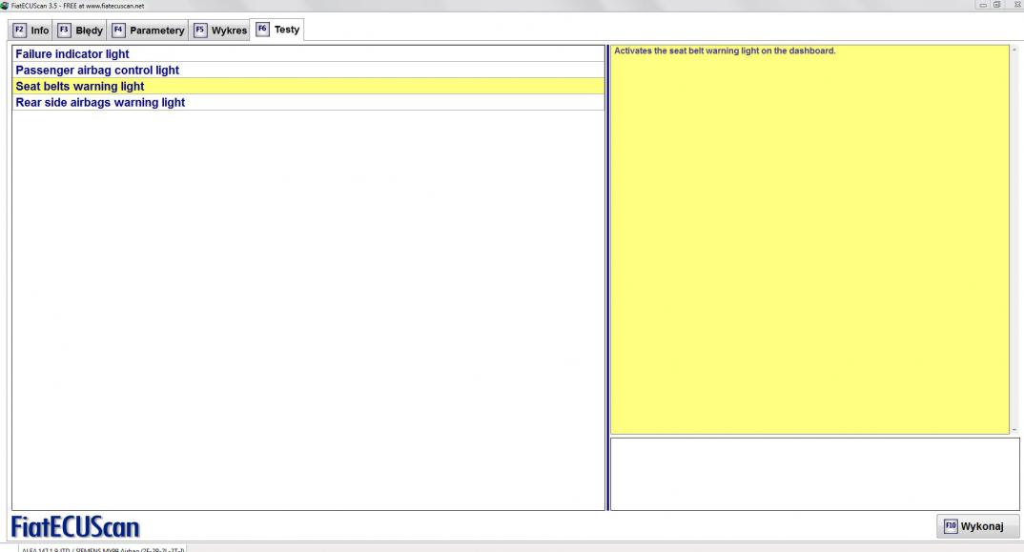Click the description panel scrollbar up arrow
Viewport: 1024px width, 552px height.
(1014, 50)
